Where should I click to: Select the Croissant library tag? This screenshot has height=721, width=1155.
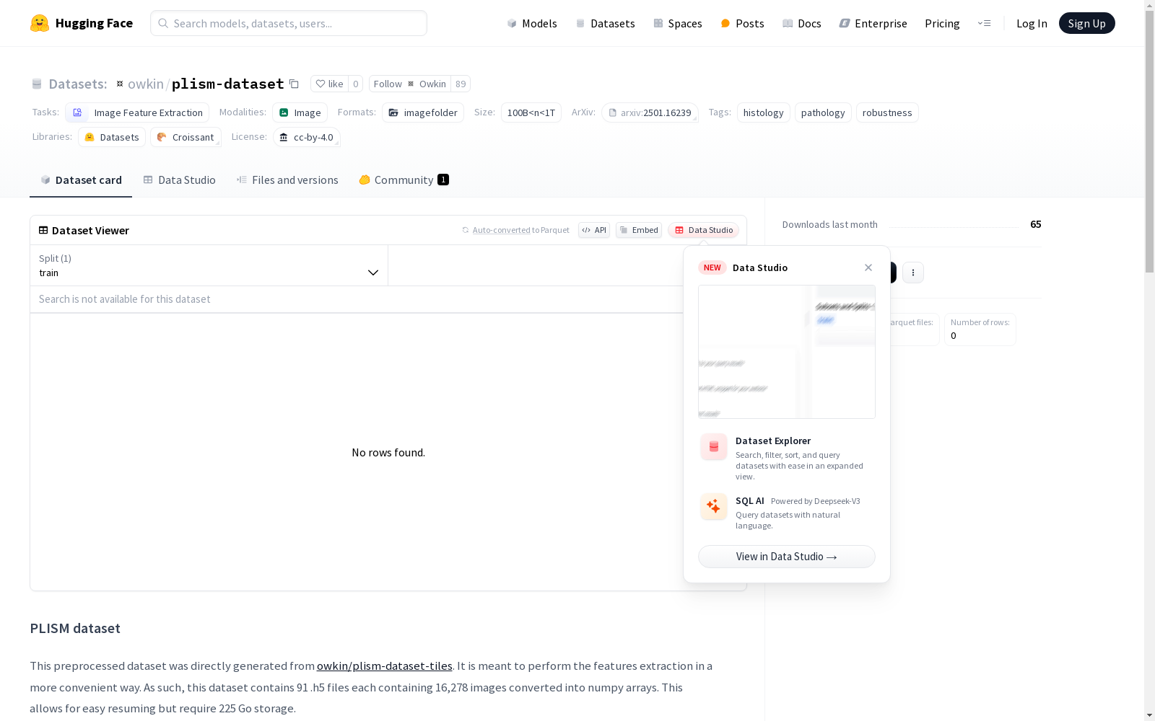[186, 137]
